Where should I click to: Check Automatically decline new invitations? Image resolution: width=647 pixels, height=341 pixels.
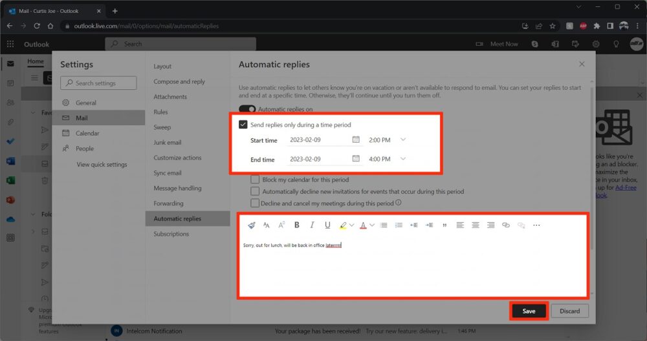[x=255, y=191]
